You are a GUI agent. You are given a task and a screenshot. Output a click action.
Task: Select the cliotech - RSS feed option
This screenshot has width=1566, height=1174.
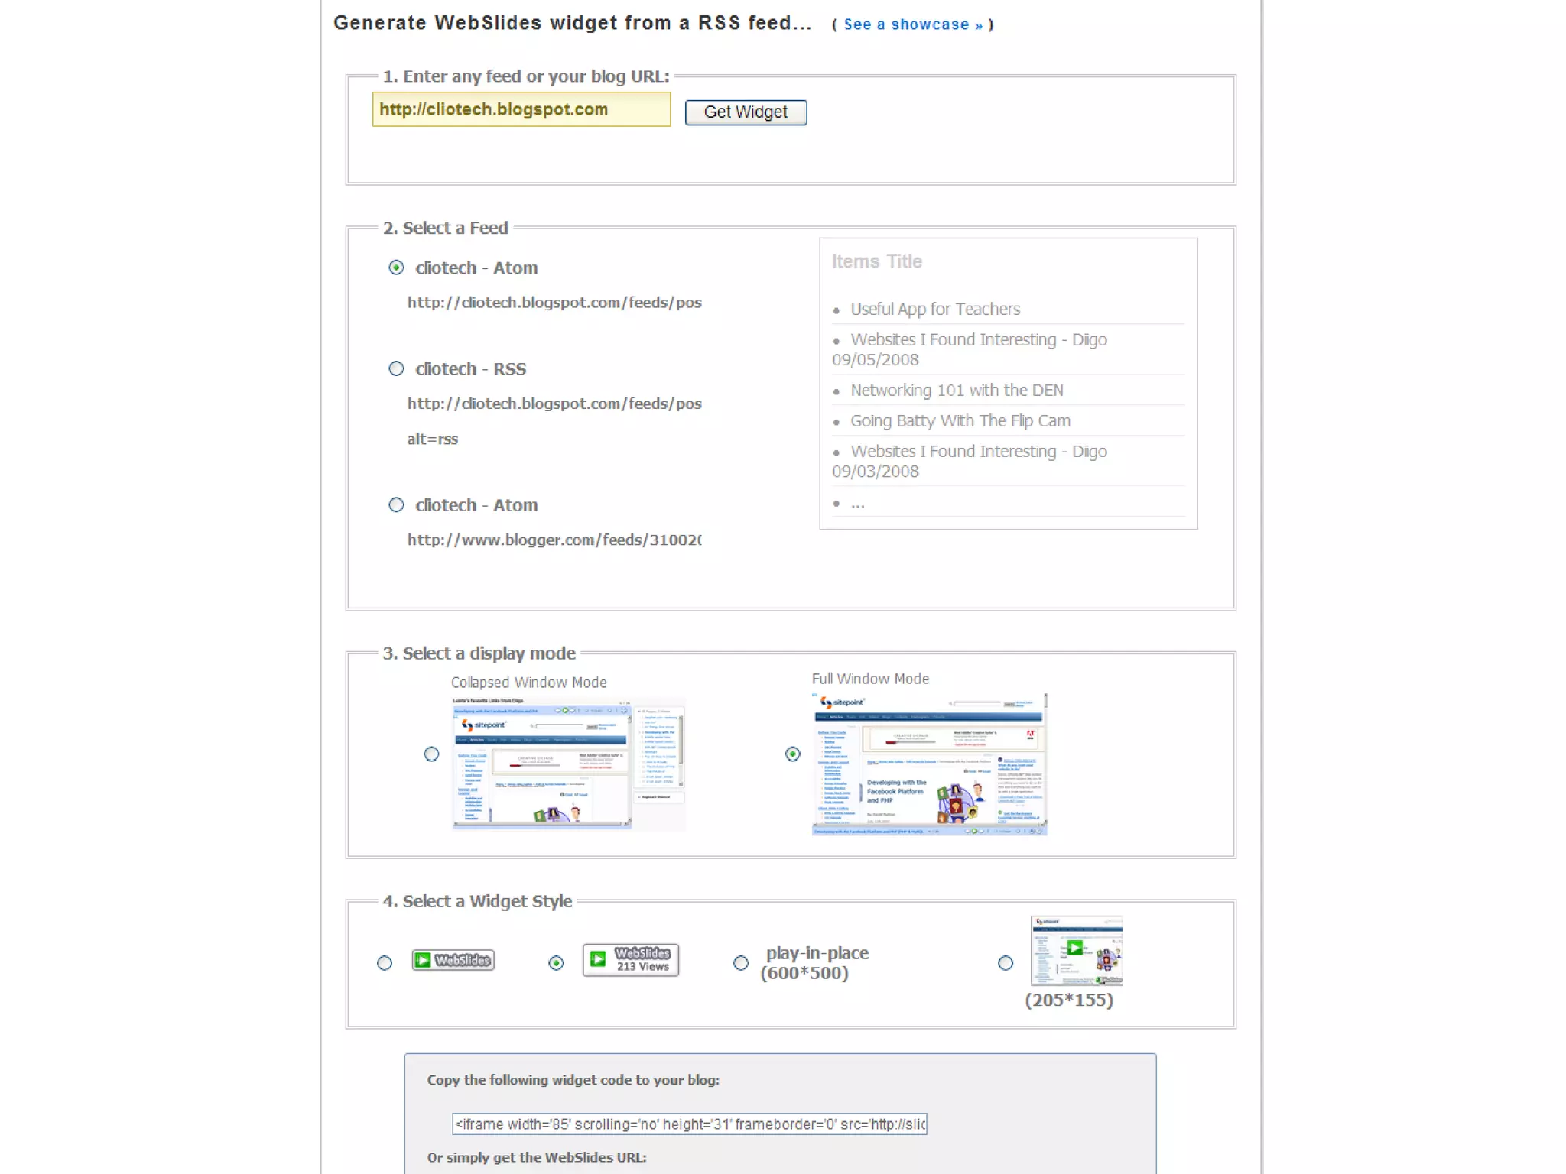[x=396, y=368]
